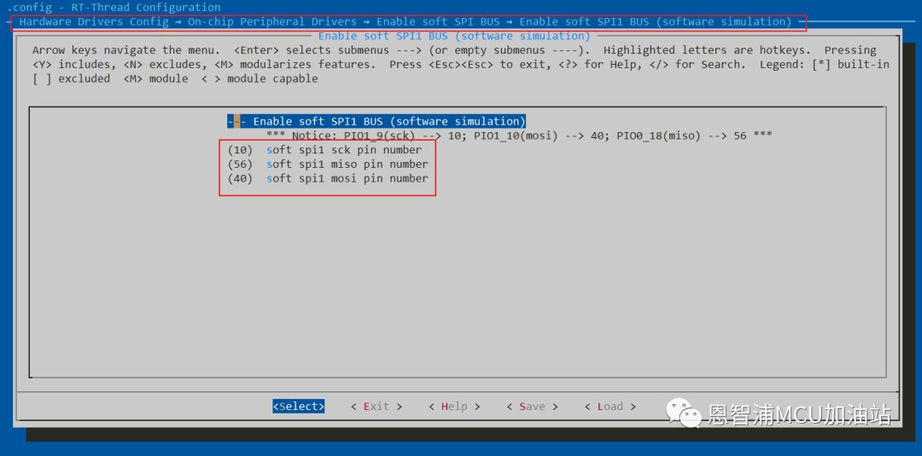This screenshot has width=922, height=456.
Task: Click the Hardware Drivers Config breadcrumb
Action: [94, 21]
